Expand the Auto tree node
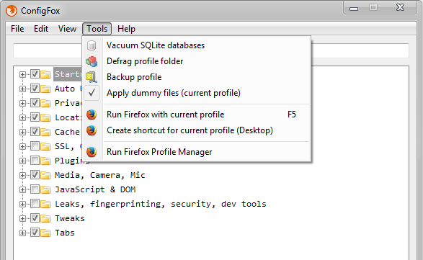423x260 pixels. point(22,89)
